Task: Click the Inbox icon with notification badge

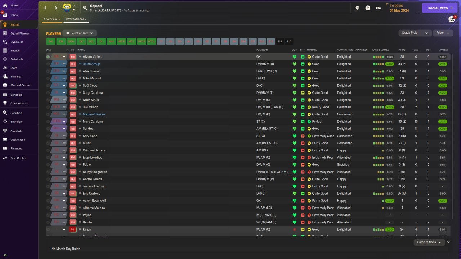Action: [5, 15]
